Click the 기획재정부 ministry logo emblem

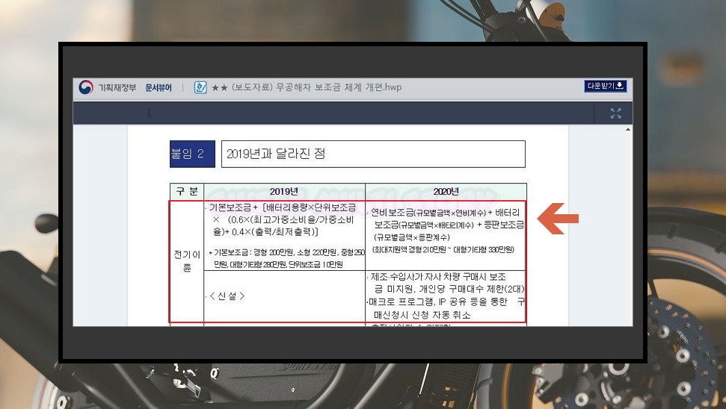tap(86, 87)
